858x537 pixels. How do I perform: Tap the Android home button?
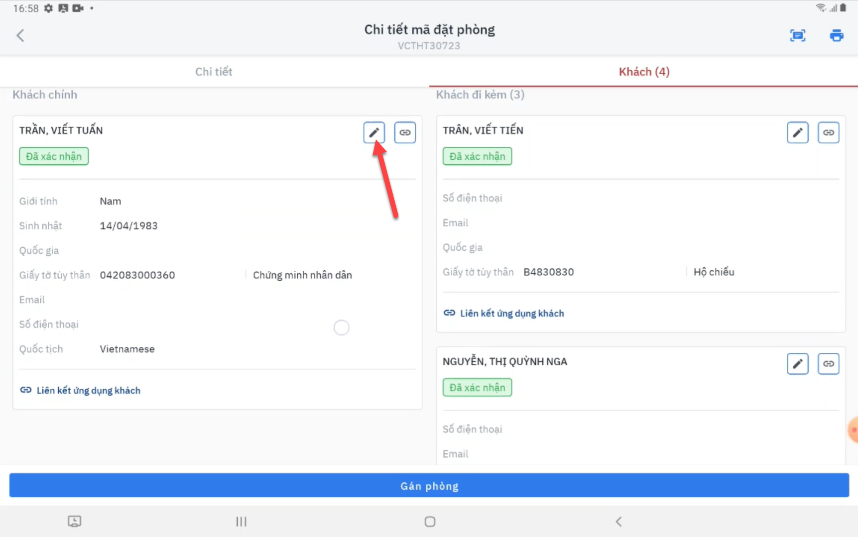(x=430, y=522)
